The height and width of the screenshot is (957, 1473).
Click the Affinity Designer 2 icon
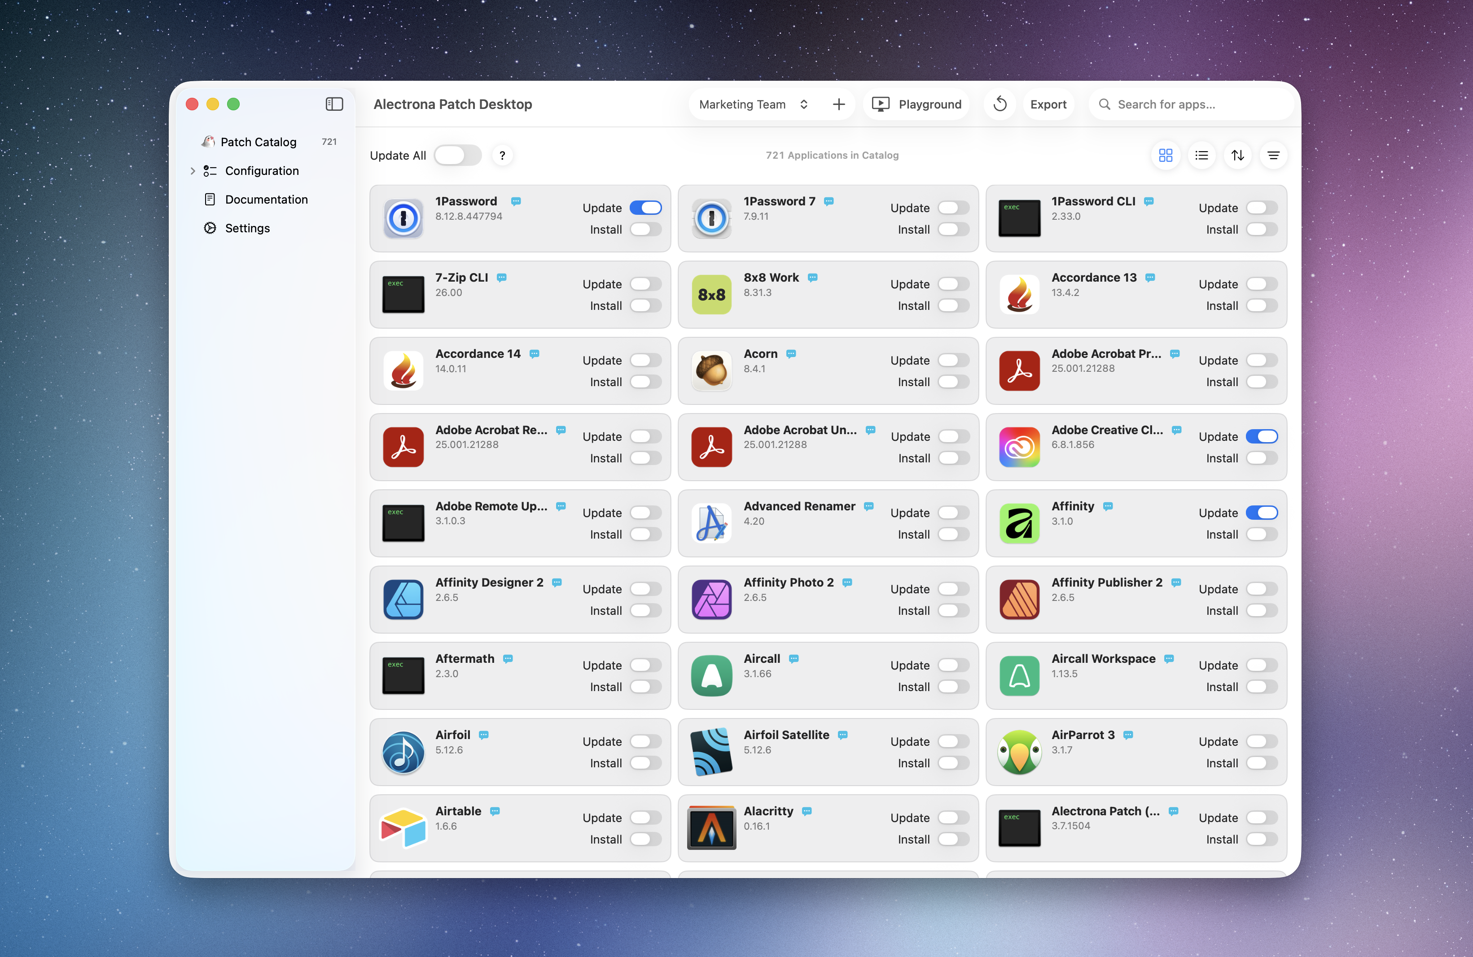(403, 599)
